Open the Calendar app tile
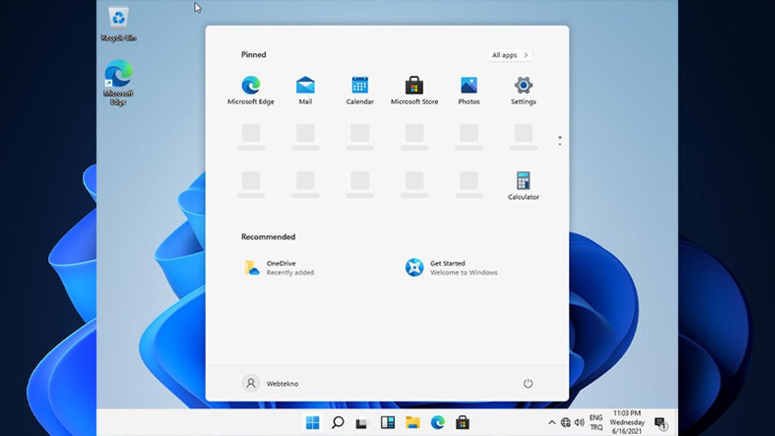 point(360,86)
